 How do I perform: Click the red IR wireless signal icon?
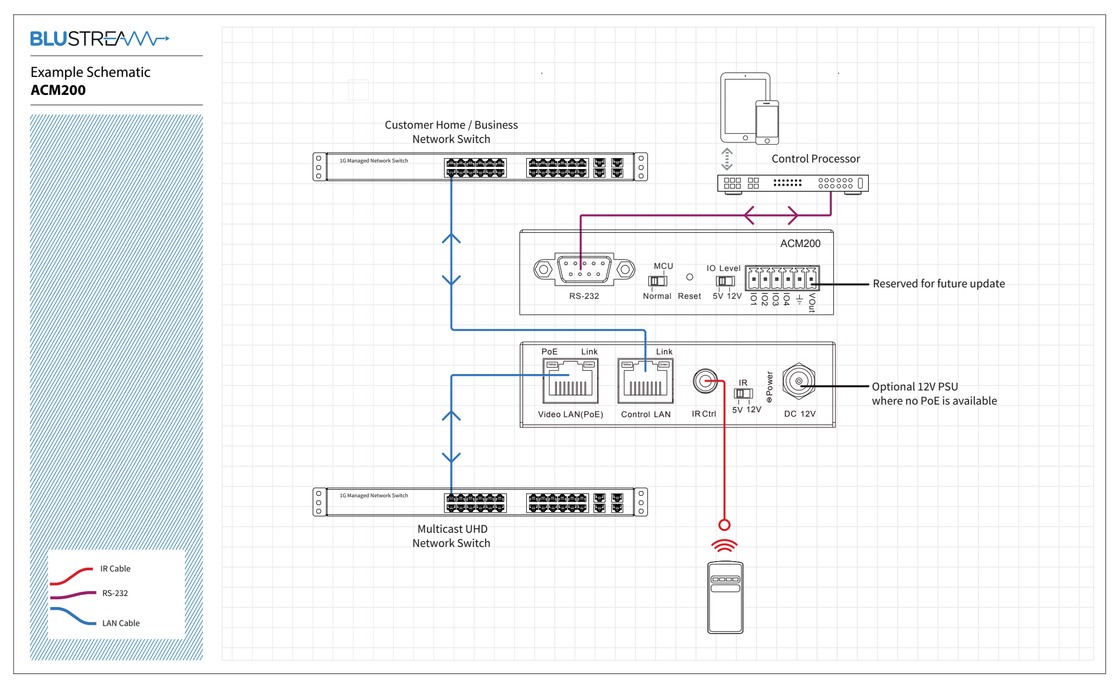pos(724,545)
